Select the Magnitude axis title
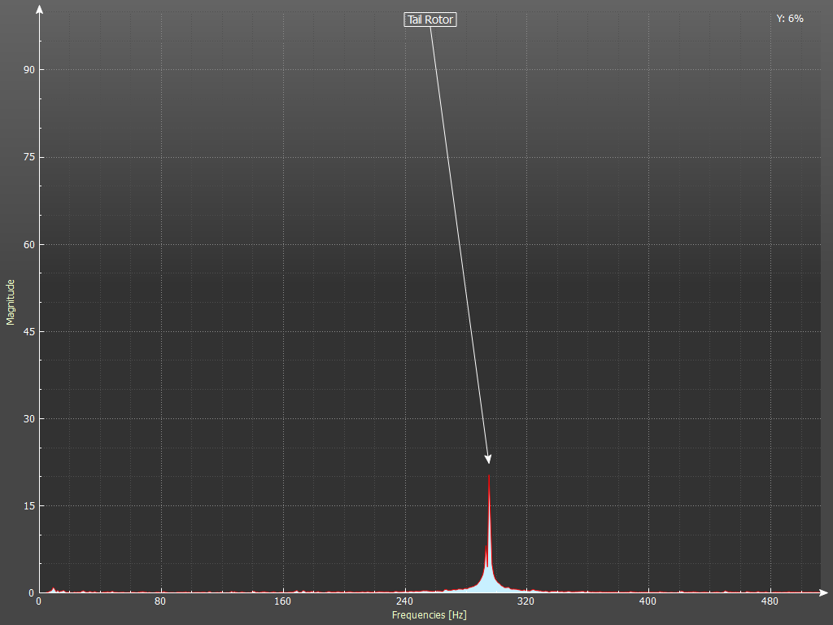Image resolution: width=833 pixels, height=625 pixels. [11, 302]
